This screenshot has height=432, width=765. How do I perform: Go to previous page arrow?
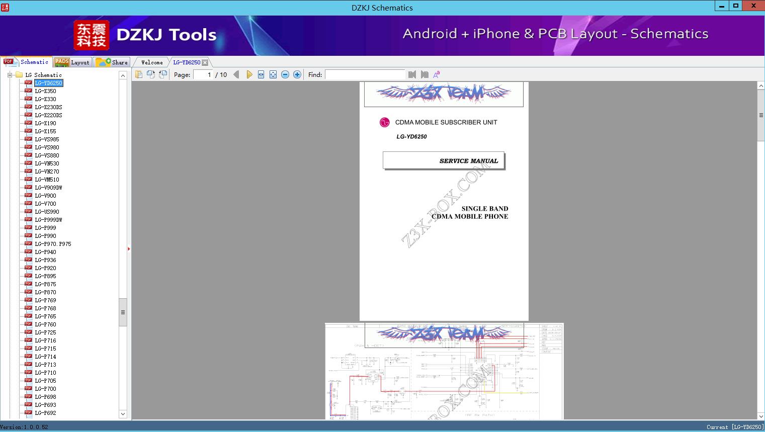click(236, 74)
